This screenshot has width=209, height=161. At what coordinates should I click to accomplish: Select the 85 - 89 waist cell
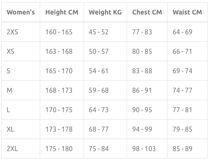[187, 149]
